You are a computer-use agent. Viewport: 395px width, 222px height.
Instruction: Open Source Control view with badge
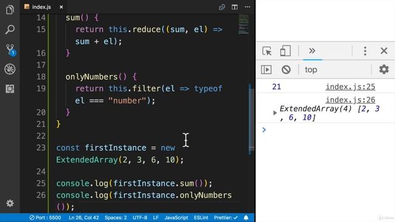[x=10, y=49]
